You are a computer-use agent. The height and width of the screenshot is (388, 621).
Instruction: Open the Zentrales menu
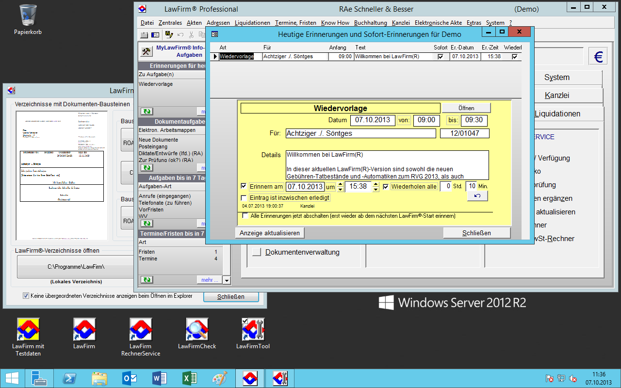point(170,23)
